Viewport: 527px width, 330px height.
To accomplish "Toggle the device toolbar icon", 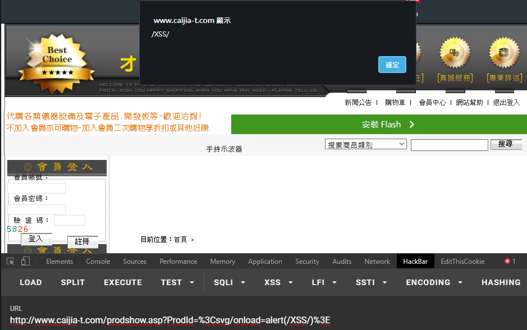I will point(26,261).
